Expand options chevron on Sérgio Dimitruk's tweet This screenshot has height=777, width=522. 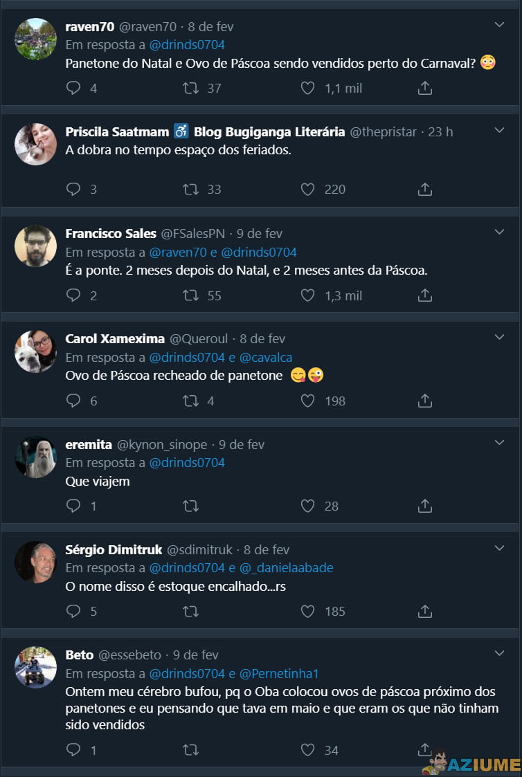pyautogui.click(x=499, y=547)
